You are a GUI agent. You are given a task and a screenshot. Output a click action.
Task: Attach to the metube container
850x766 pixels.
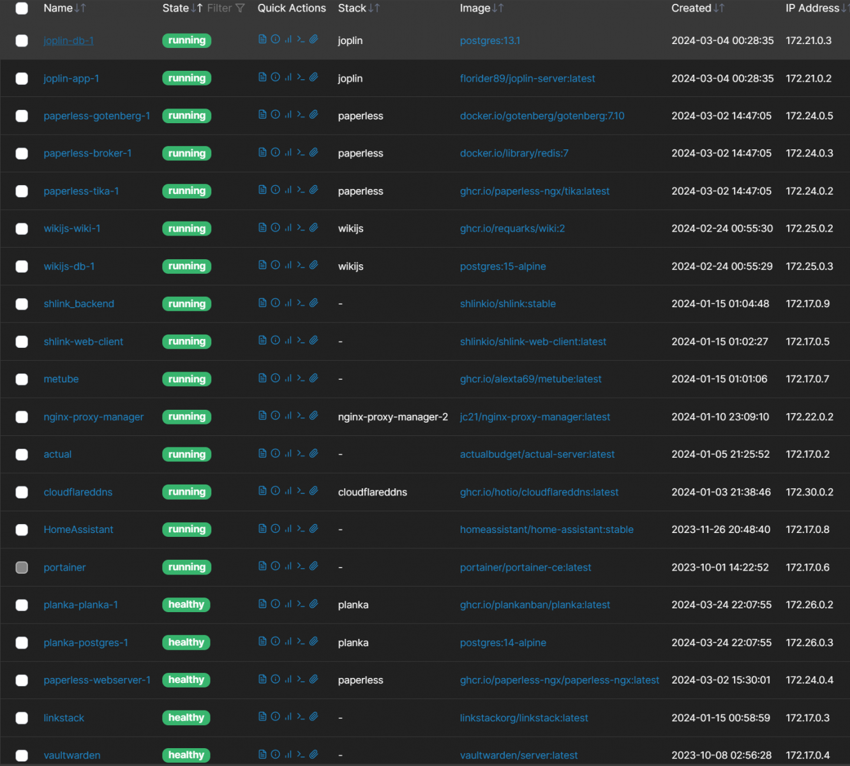313,379
